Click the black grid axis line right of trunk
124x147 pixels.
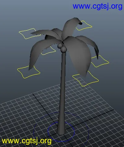[x=89, y=119]
